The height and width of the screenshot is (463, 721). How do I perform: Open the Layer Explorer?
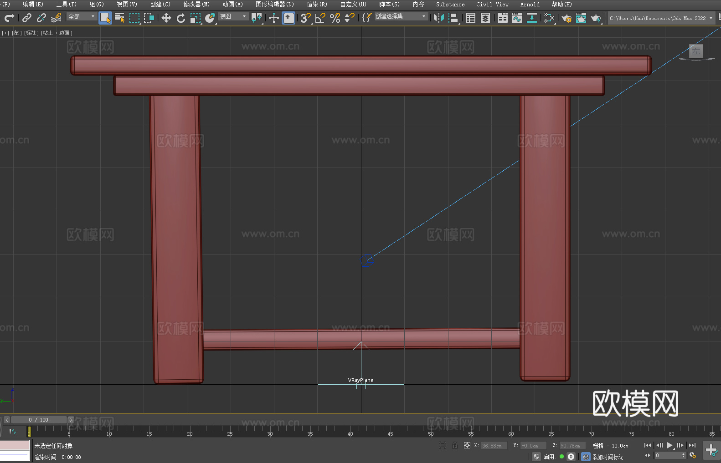pyautogui.click(x=485, y=18)
